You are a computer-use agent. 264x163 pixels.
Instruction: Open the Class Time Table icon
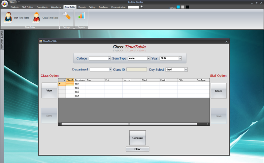coord(36,18)
